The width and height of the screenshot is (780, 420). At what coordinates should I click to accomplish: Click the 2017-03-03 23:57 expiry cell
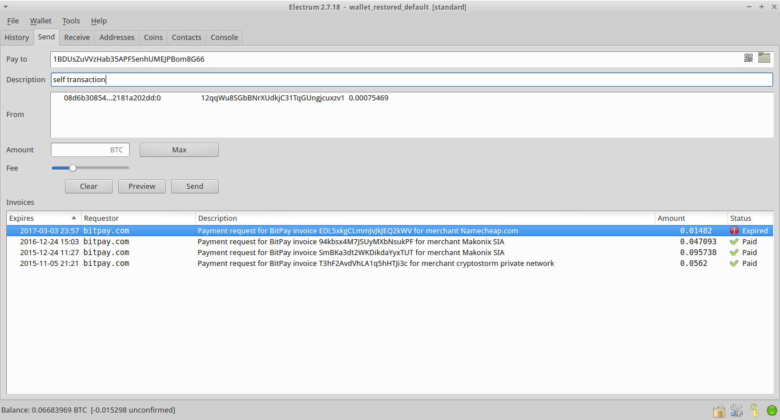[49, 231]
